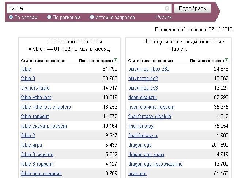Open help icon beside left Показов в месяц
238x178 pixels.
click(x=116, y=60)
